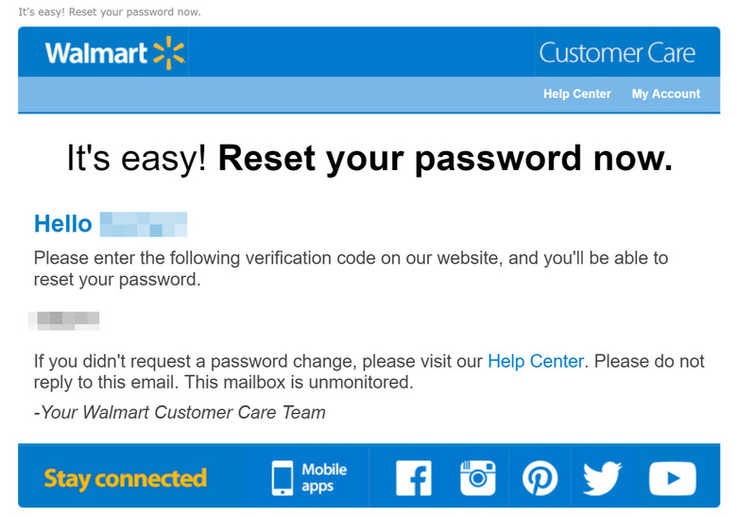Click the bold Reset your password now headline
Image resolution: width=737 pixels, height=517 pixels.
445,159
